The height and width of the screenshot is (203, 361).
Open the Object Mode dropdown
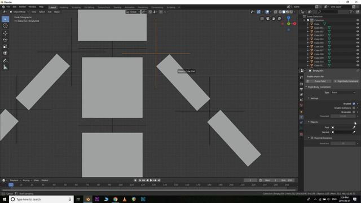click(x=19, y=12)
